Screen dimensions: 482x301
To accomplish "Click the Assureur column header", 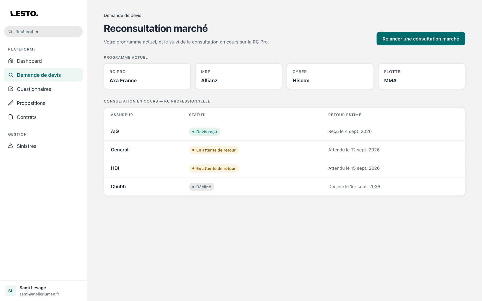I will (x=122, y=115).
